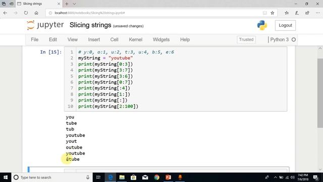The height and width of the screenshot is (182, 323).
Task: Open PowerPoint from the taskbar
Action: click(x=168, y=177)
